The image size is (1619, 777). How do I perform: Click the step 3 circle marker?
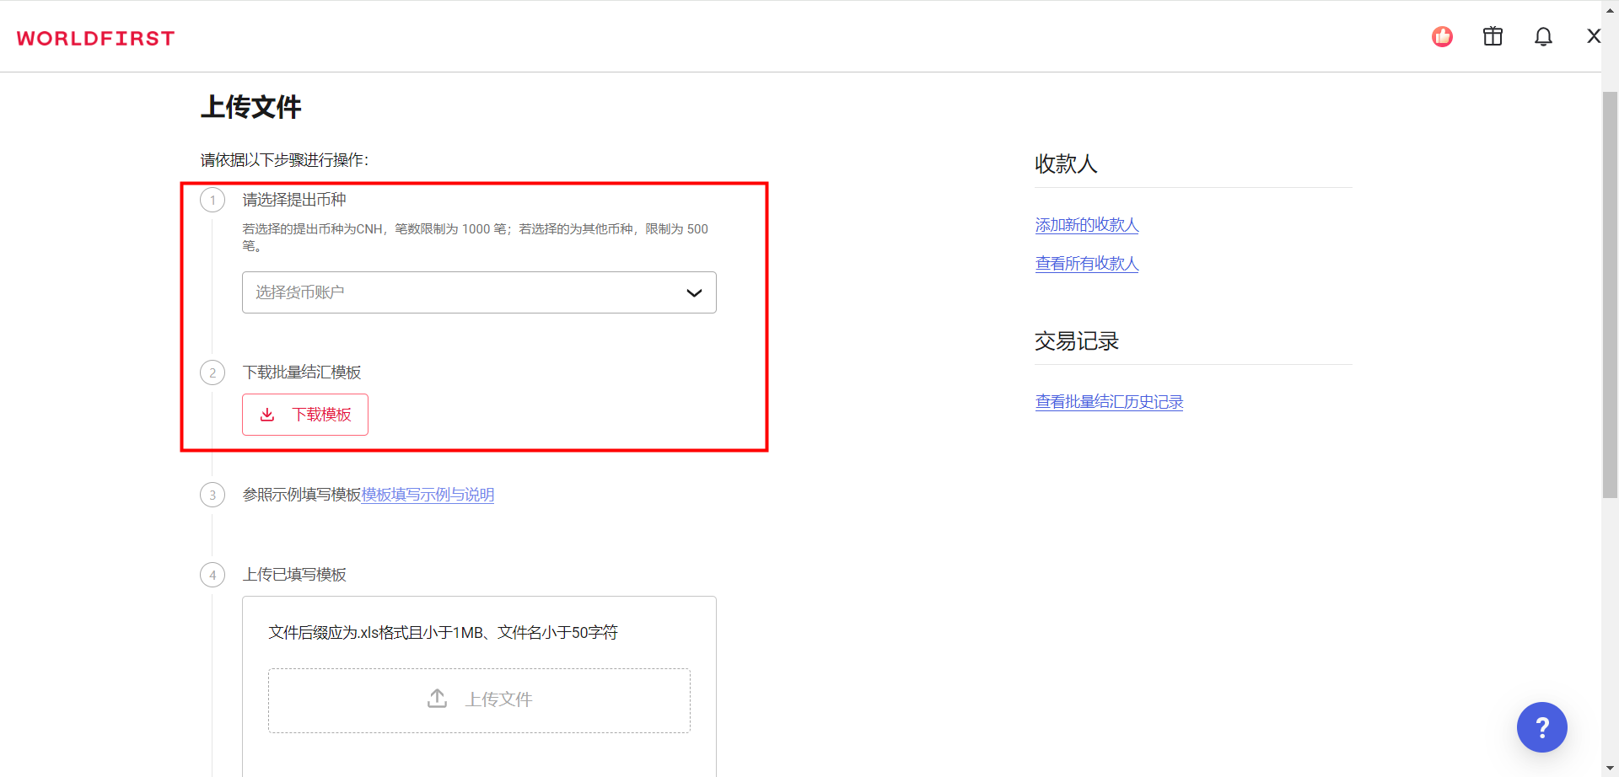212,495
